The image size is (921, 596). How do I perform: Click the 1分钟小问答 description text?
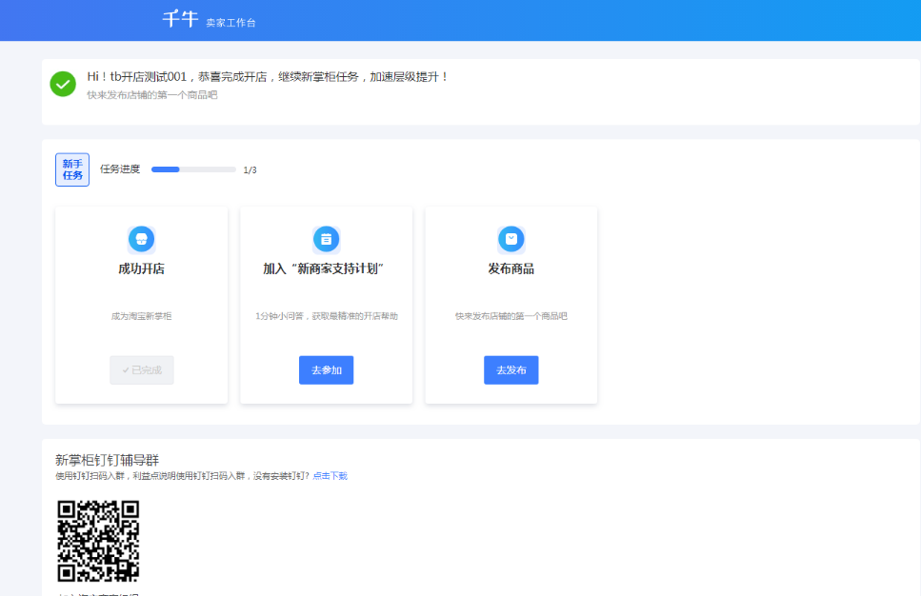[326, 316]
